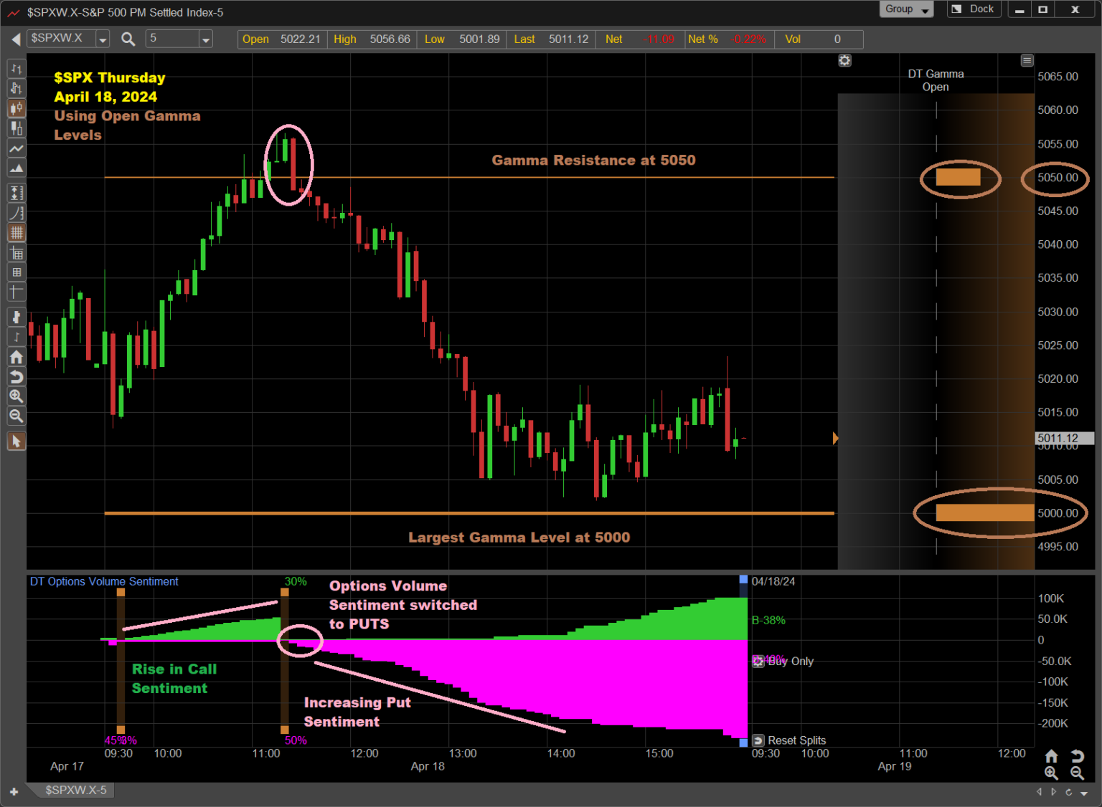This screenshot has width=1102, height=807.
Task: Toggle the grid lines icon
Action: pos(16,232)
